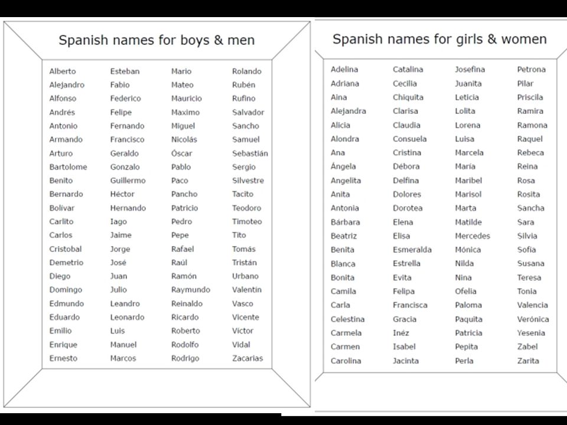Select the name Verónica
This screenshot has height=425, width=567.
pos(533,319)
